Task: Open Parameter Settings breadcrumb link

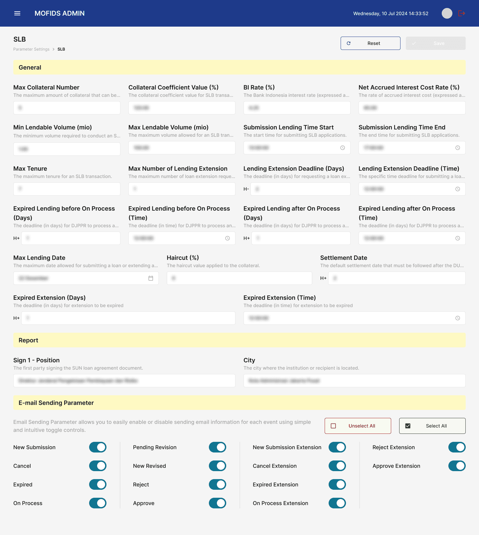Action: coord(31,49)
